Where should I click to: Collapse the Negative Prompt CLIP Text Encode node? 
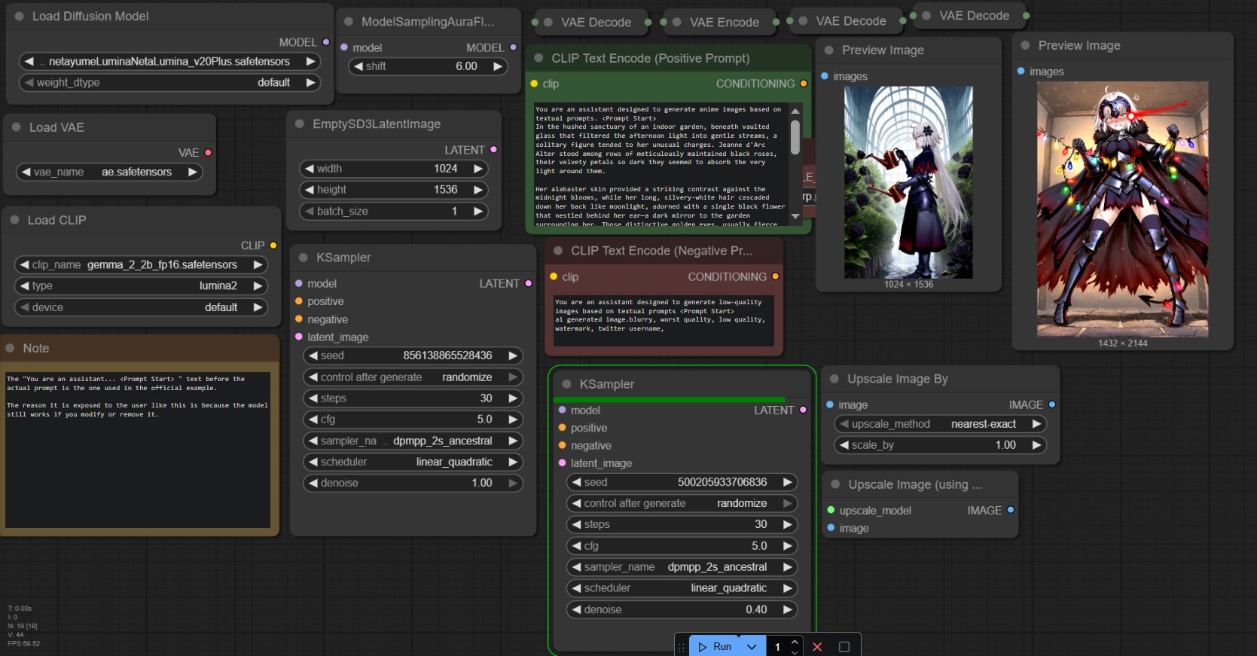coord(558,251)
